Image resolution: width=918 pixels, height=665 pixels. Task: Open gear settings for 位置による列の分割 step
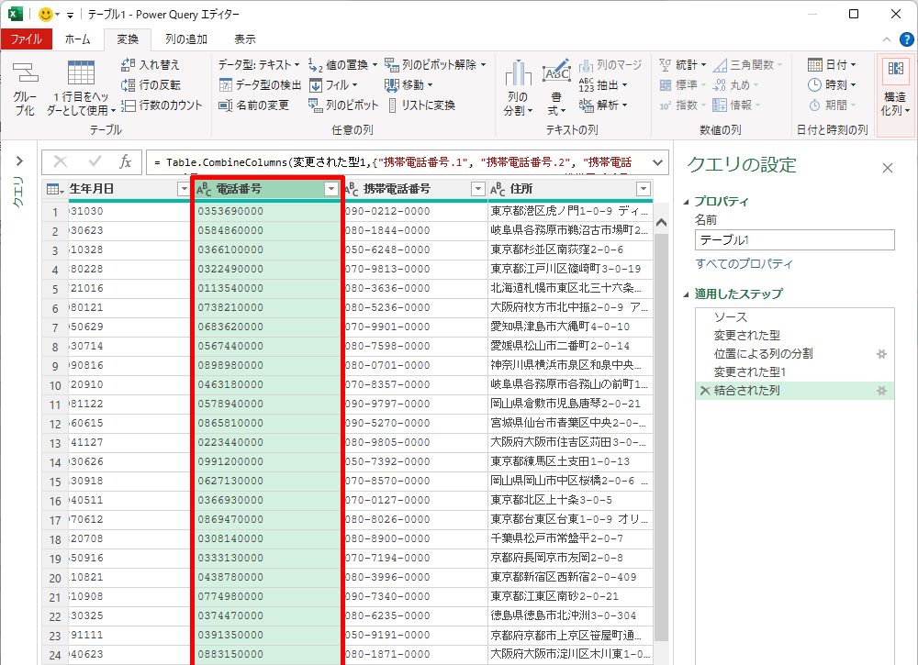[x=881, y=353]
